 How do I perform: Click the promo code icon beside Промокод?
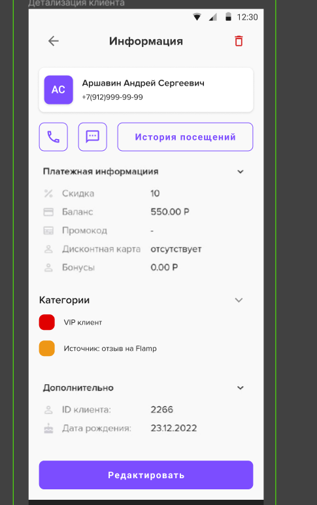pyautogui.click(x=48, y=231)
